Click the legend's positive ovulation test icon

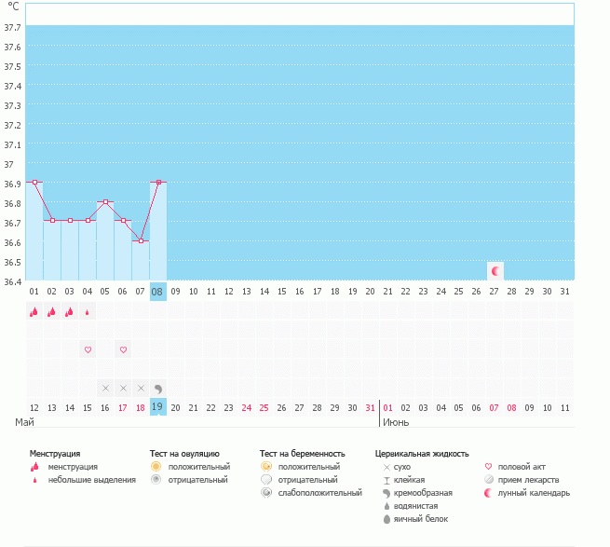point(156,466)
